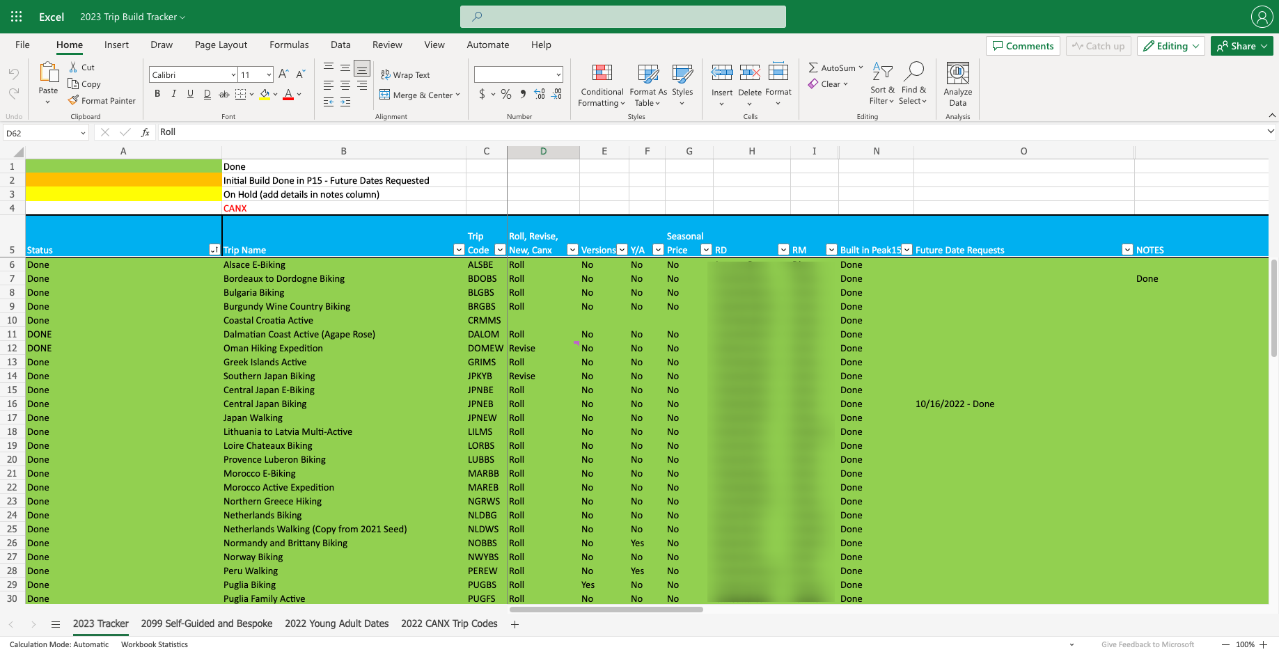Click the Format Painter icon
The height and width of the screenshot is (652, 1279).
(74, 101)
